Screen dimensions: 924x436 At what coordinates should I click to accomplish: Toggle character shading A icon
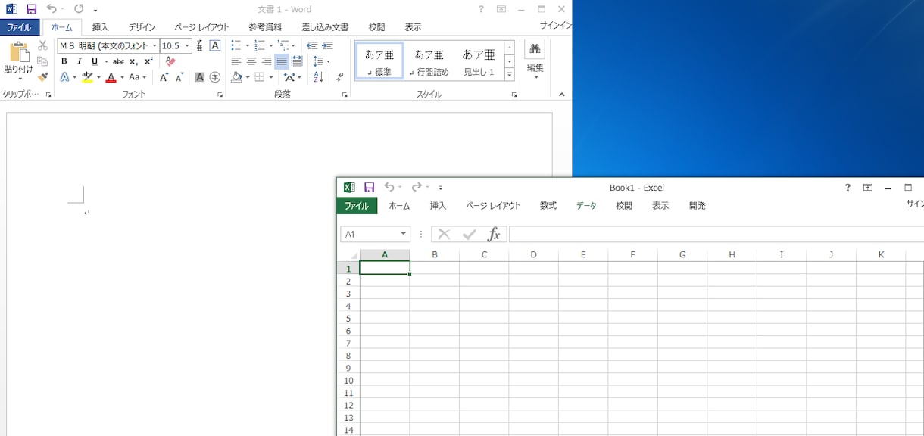click(200, 77)
